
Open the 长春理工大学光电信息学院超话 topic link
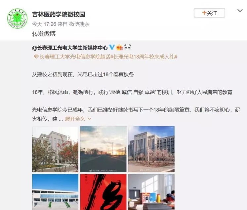pyautogui.click(x=75, y=57)
